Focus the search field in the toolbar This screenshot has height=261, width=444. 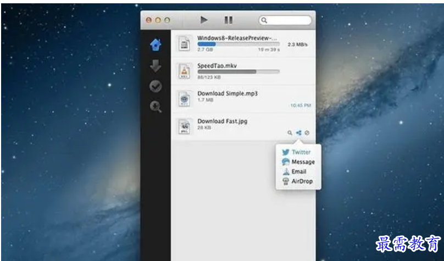[285, 20]
